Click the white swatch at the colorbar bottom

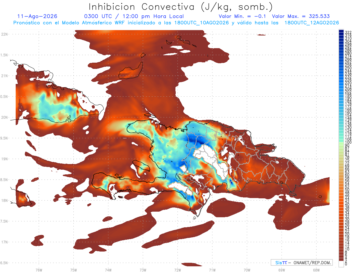point(341,265)
